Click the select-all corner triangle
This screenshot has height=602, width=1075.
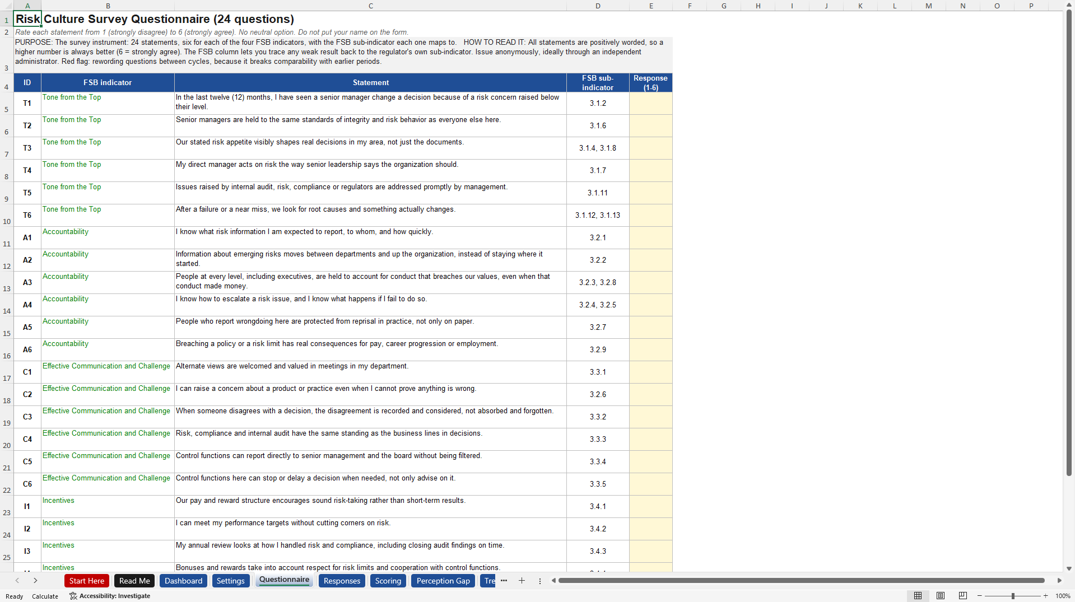click(7, 6)
